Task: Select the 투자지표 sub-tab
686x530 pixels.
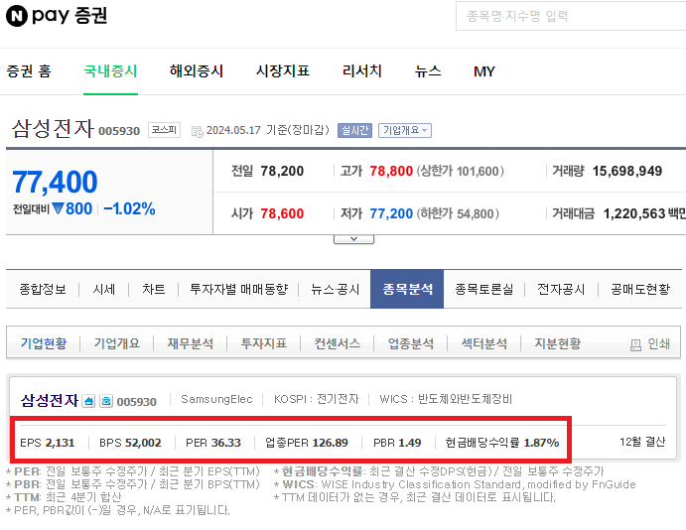Action: [264, 343]
